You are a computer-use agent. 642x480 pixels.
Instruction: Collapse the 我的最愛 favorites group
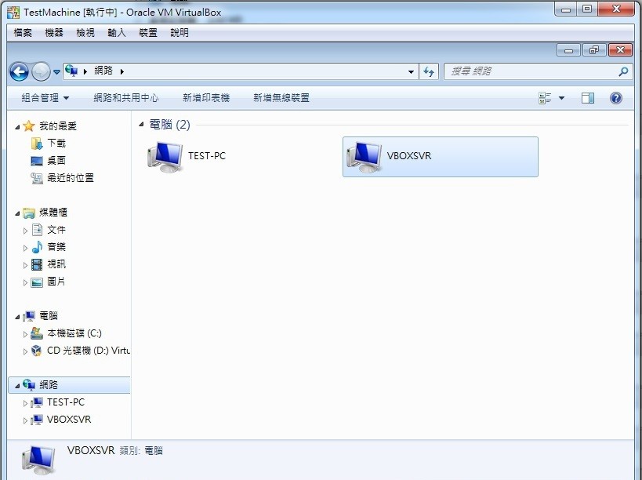click(x=17, y=127)
